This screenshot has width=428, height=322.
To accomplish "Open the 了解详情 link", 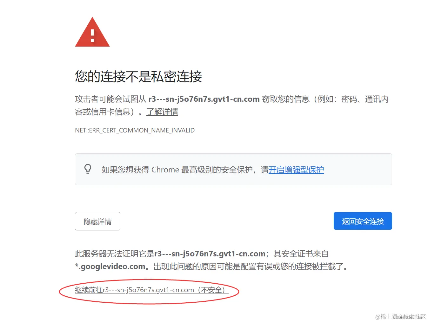I will (x=162, y=112).
